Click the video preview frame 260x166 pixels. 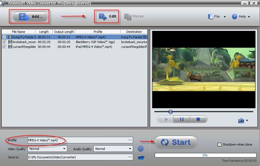204,69
